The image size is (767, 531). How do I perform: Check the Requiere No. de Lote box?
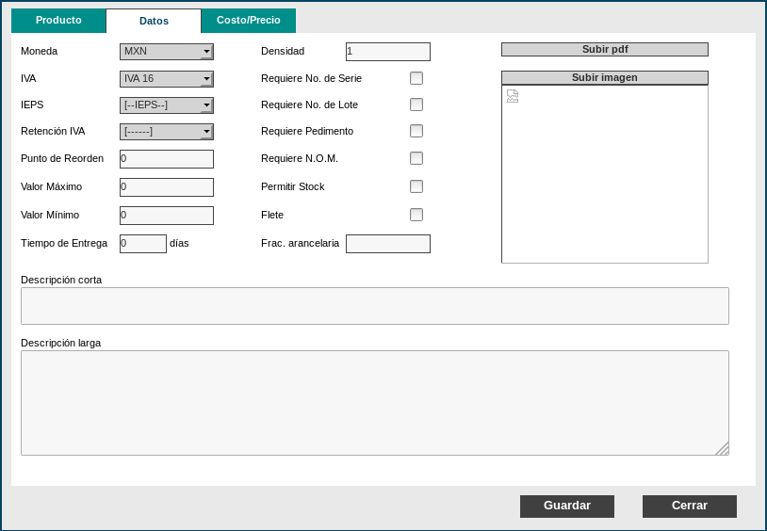[x=416, y=105]
